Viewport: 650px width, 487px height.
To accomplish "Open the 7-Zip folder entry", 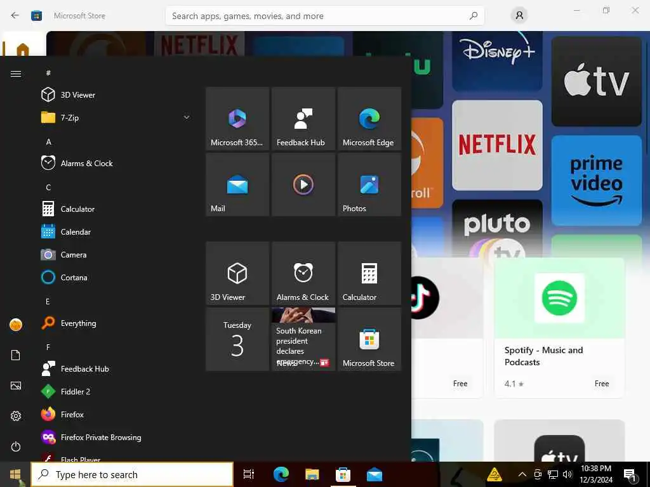I will click(116, 117).
